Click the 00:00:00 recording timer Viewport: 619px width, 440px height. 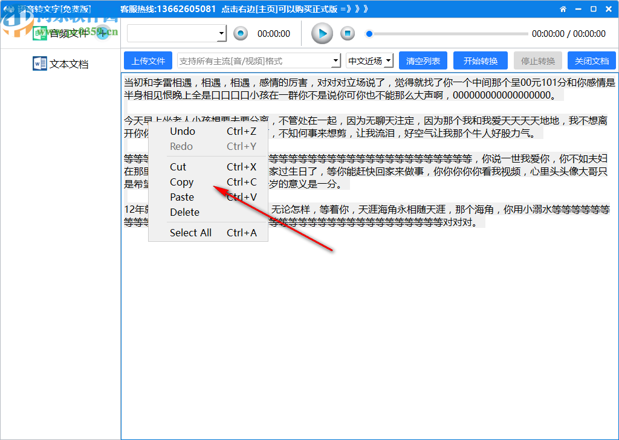tap(274, 33)
